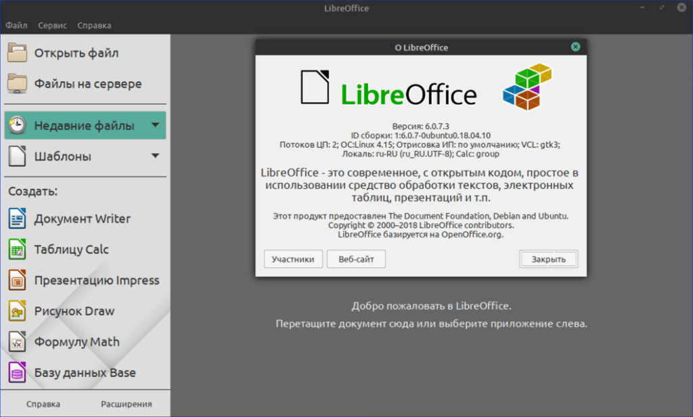Minimize the LibreOffice main window
The height and width of the screenshot is (417, 693).
(642, 8)
